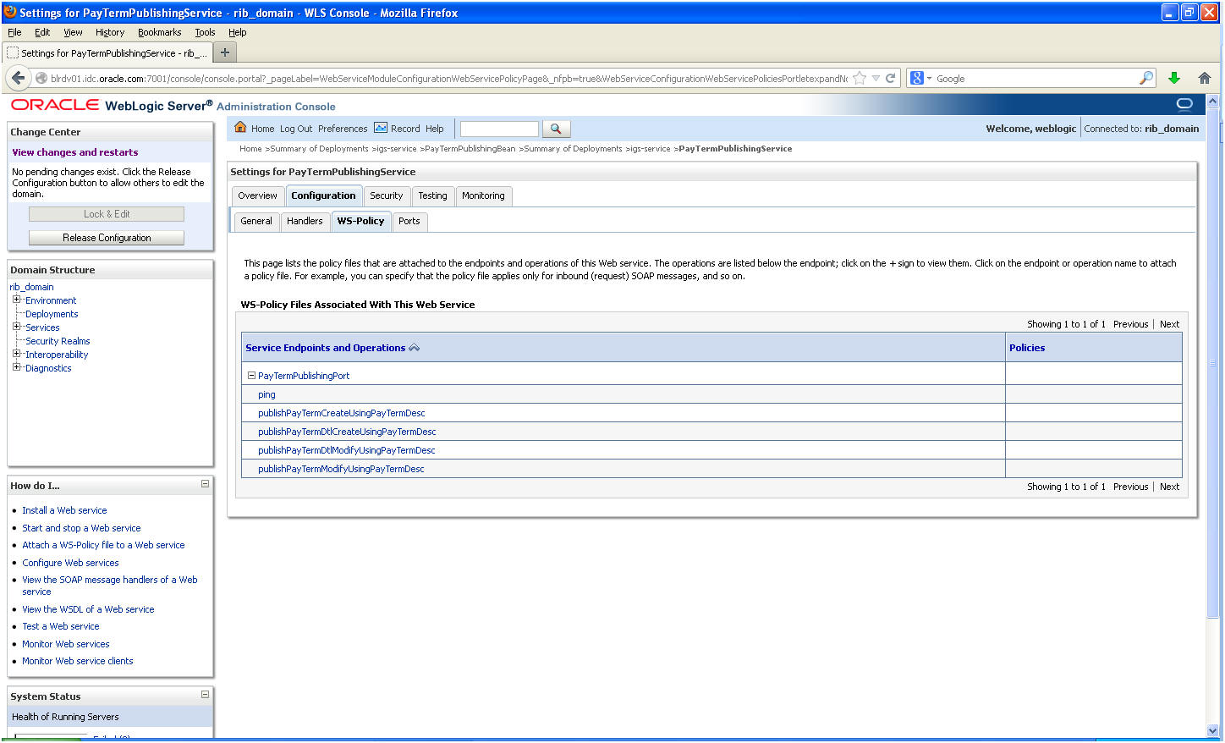1225x743 pixels.
Task: Open the History menu
Action: coord(110,32)
